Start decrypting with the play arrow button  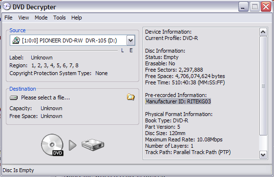(72, 145)
